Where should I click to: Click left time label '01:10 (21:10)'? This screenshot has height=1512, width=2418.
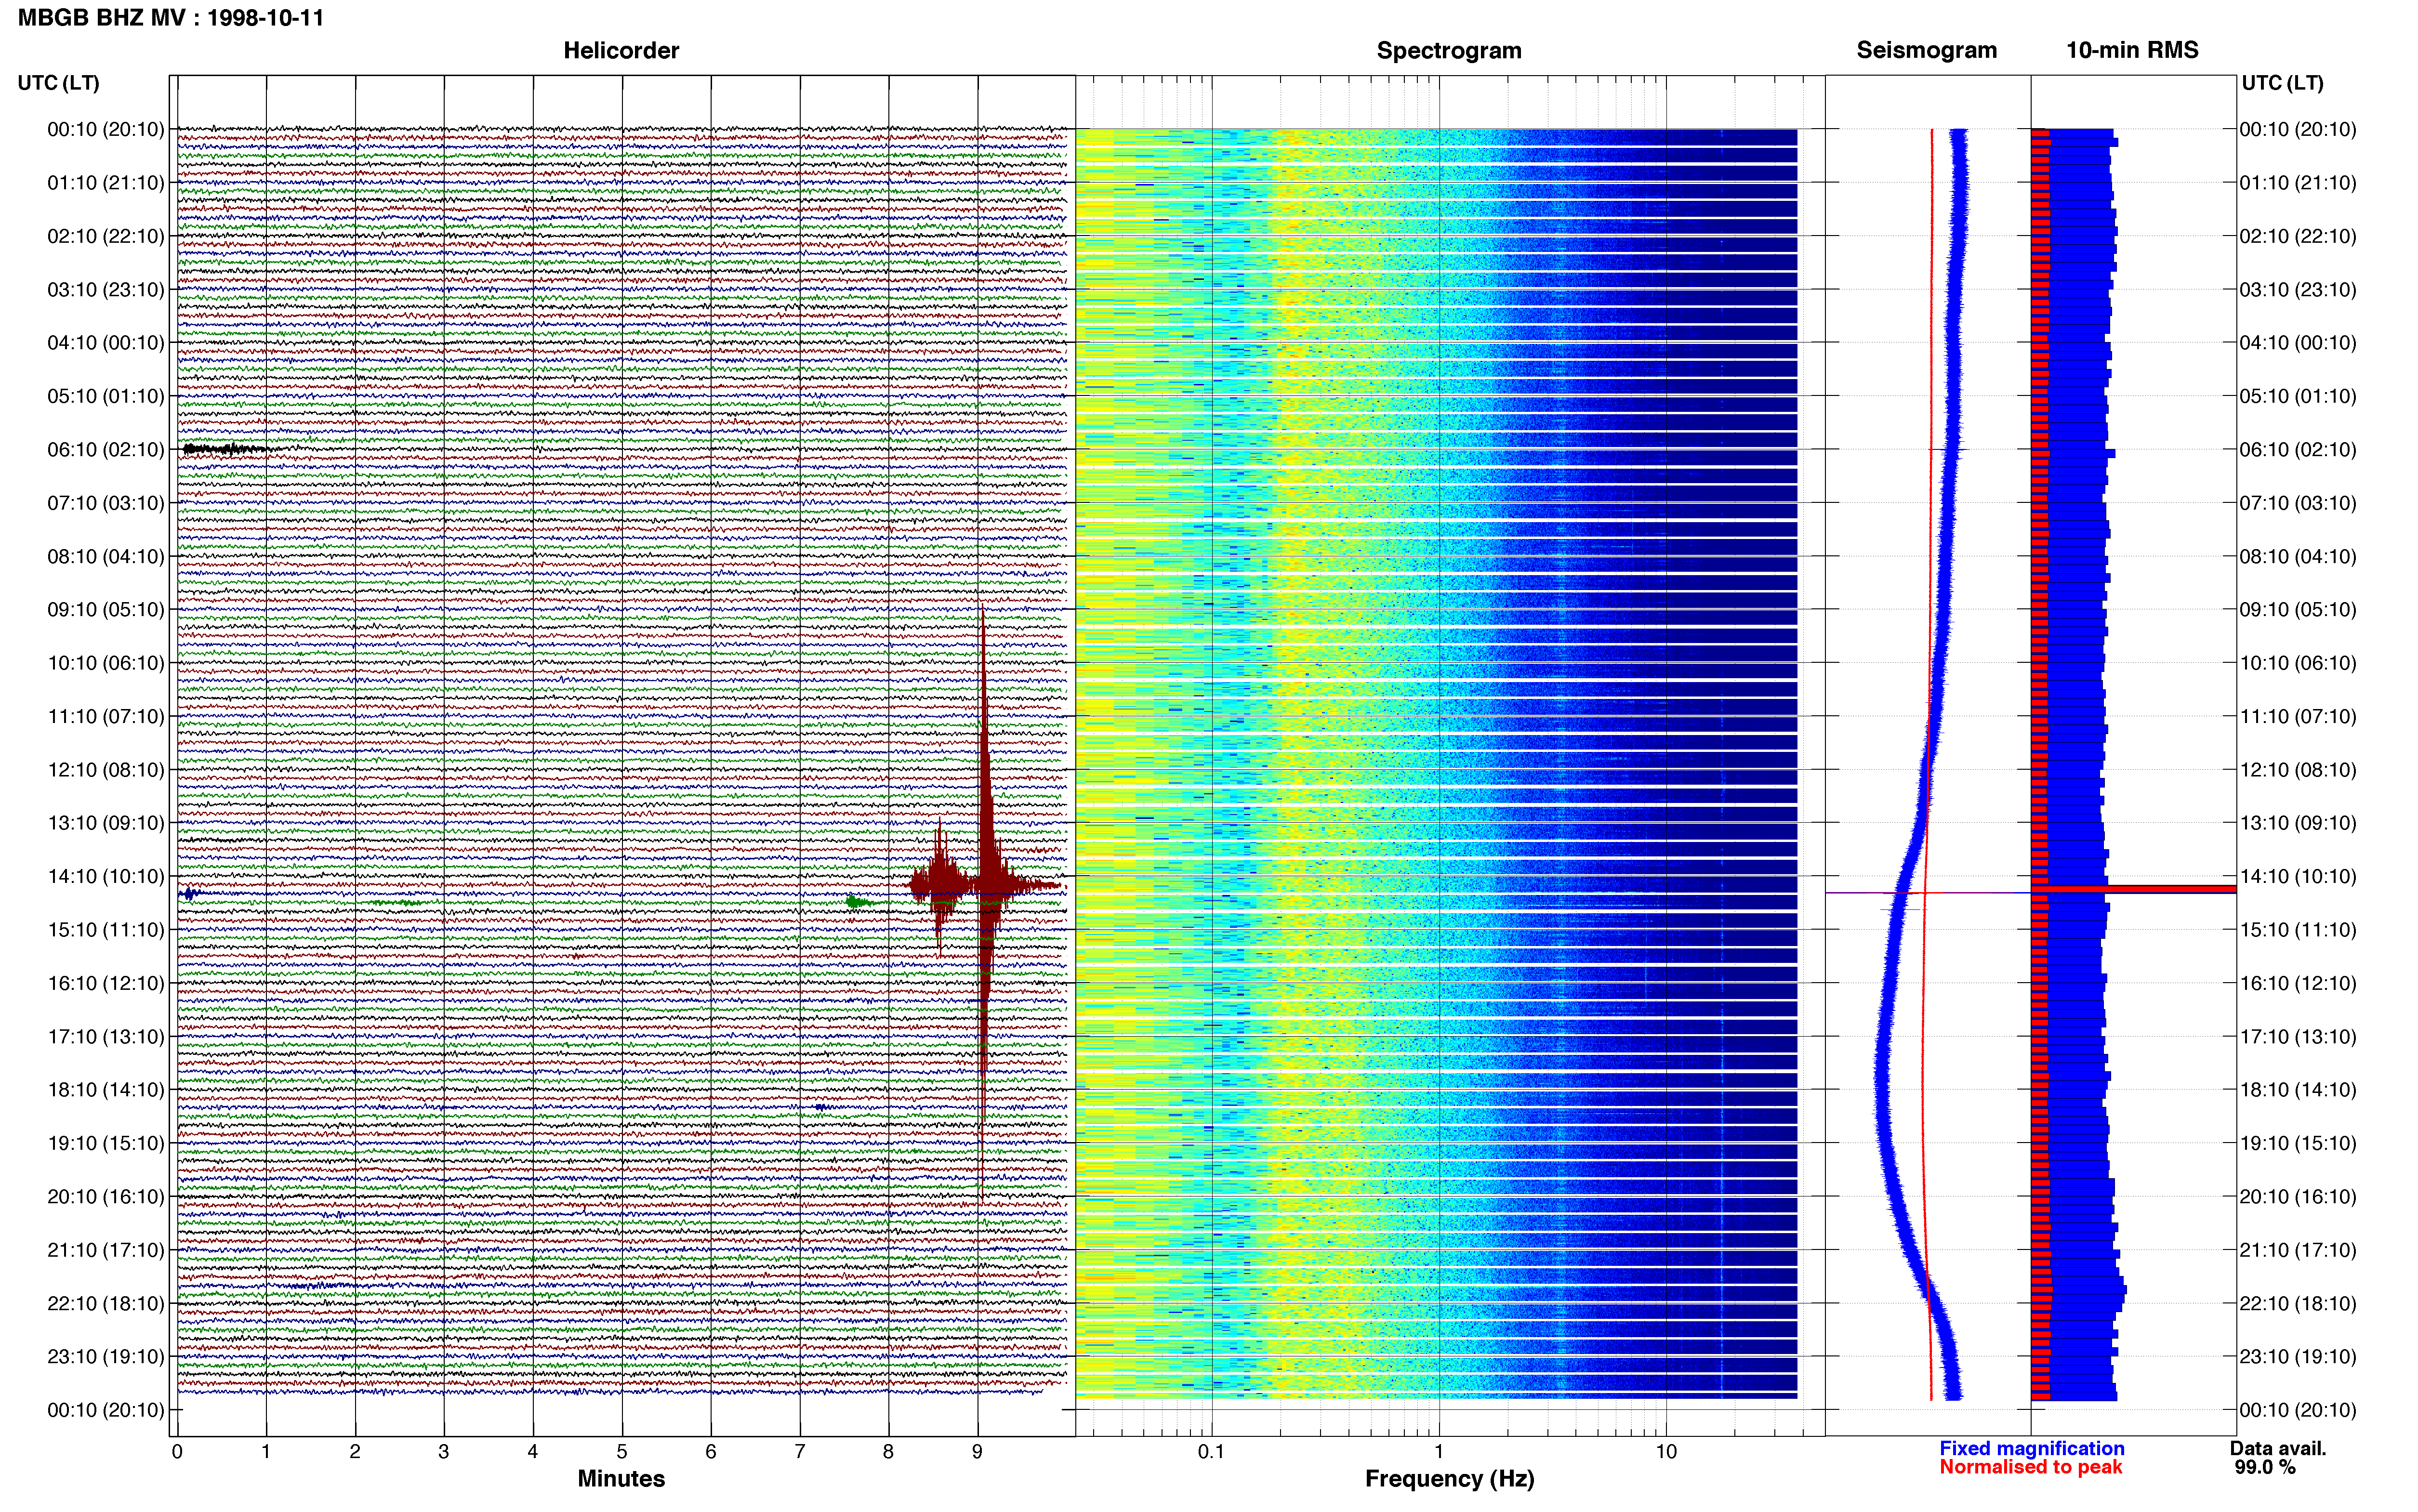[x=106, y=183]
